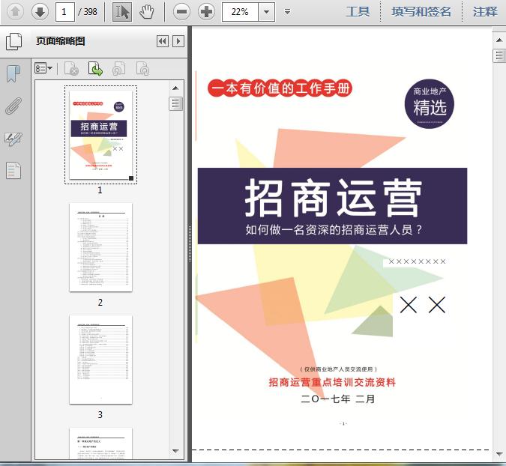Click document view scroll down arrow
This screenshot has width=506, height=466.
point(499,454)
